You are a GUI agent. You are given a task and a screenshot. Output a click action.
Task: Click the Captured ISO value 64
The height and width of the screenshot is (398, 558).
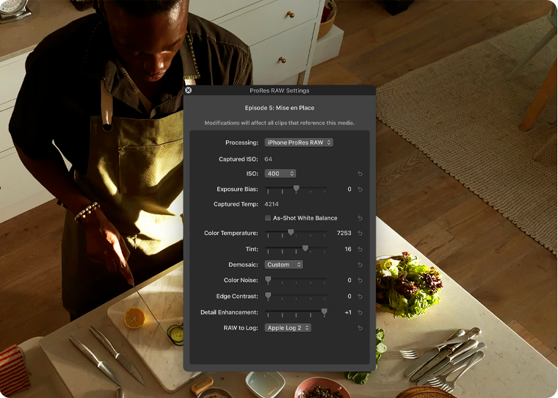268,159
